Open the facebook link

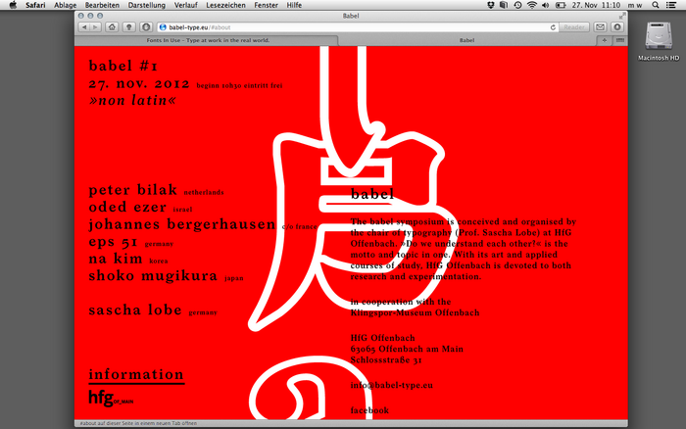(369, 410)
